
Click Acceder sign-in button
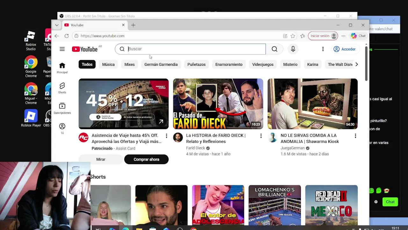click(x=345, y=49)
